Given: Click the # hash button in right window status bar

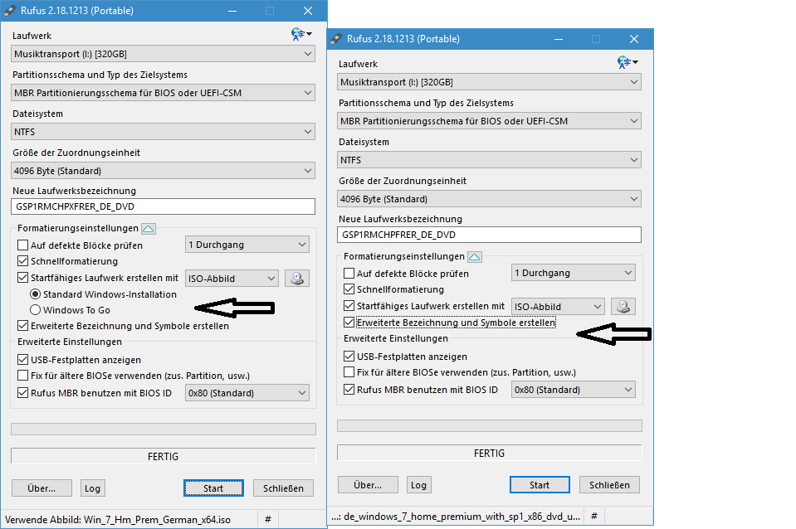Looking at the screenshot, I should point(594,517).
